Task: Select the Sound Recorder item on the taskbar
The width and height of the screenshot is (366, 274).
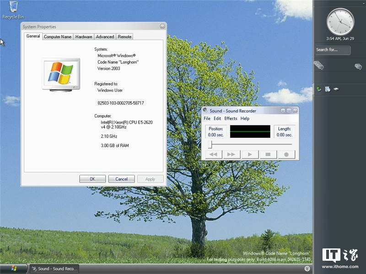Action: click(x=54, y=269)
